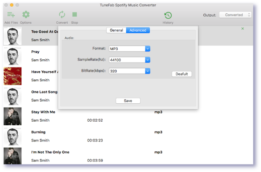Click the green Stop square icon
Viewport: 261px width, 172px height.
tap(74, 15)
